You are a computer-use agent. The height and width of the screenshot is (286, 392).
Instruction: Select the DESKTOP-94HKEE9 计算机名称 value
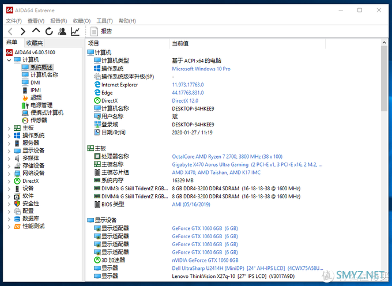pyautogui.click(x=193, y=108)
